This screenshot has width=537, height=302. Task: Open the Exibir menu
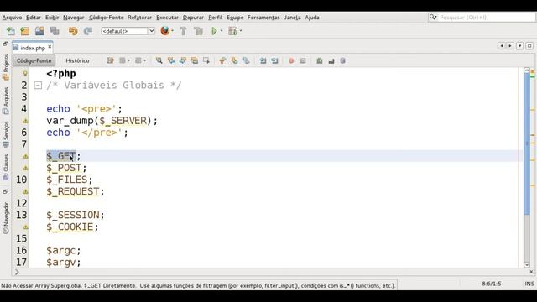(x=52, y=18)
